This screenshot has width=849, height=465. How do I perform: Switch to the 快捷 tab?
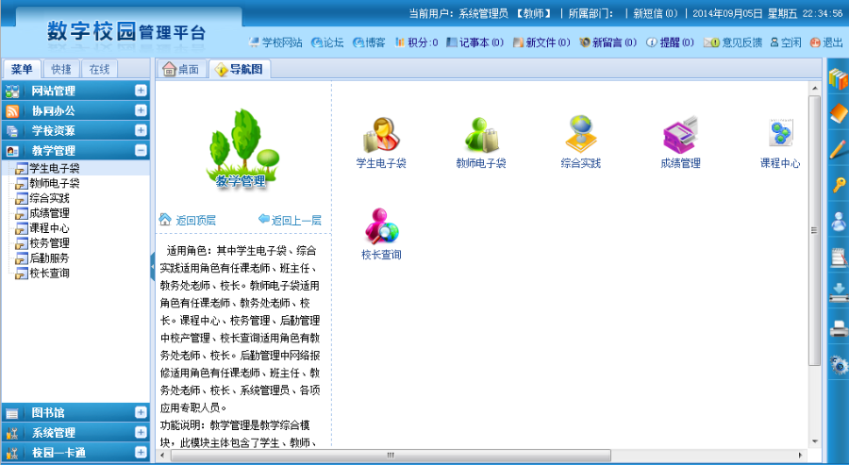[x=60, y=69]
